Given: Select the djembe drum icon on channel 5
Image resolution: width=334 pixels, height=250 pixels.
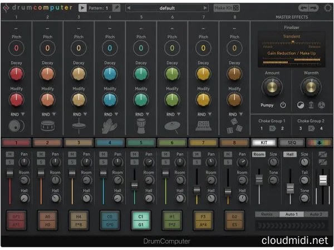Looking at the screenshot, I should 141,126.
